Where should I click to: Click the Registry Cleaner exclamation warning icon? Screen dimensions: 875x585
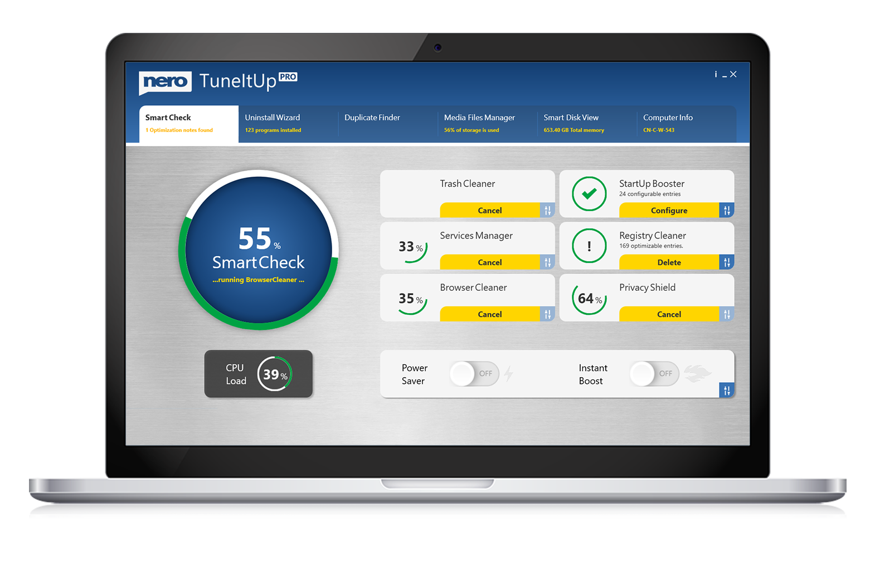point(589,246)
